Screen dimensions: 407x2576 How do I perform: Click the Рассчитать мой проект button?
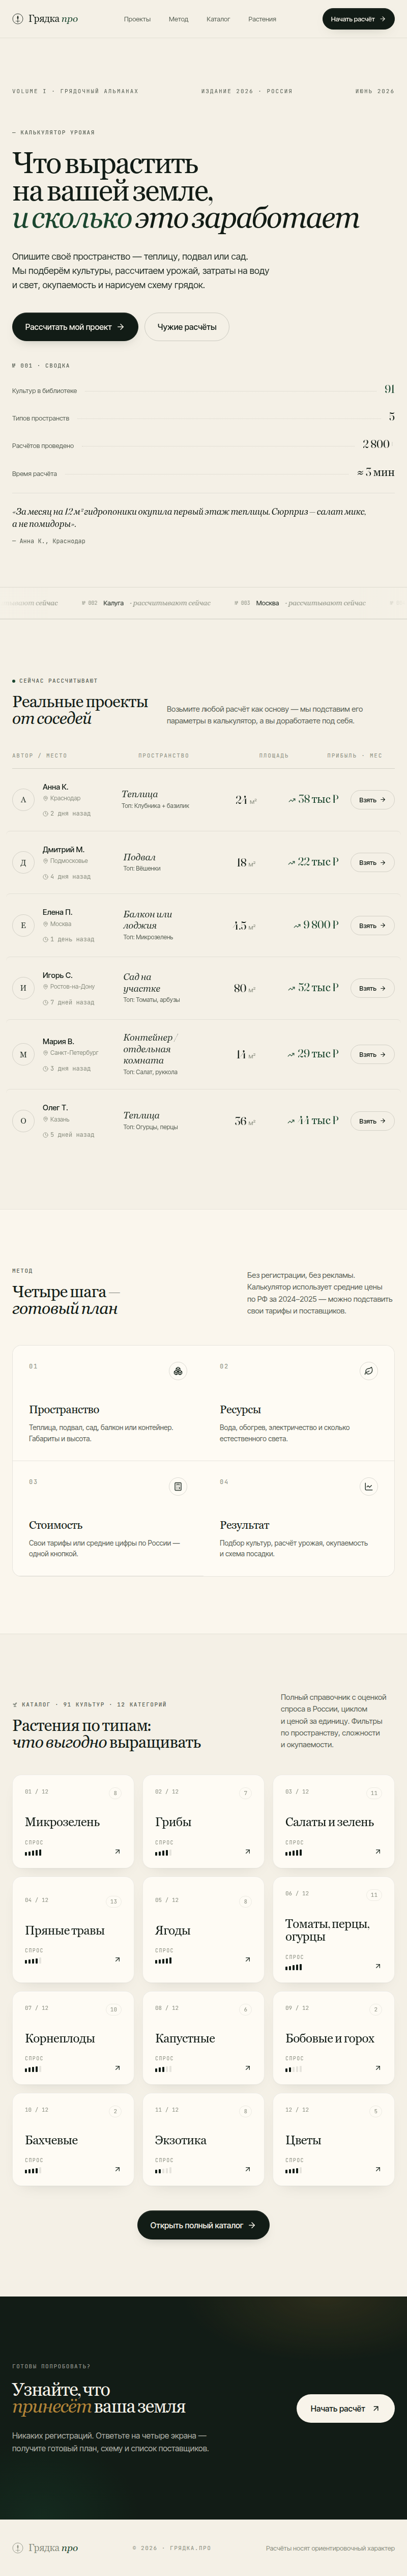point(75,327)
